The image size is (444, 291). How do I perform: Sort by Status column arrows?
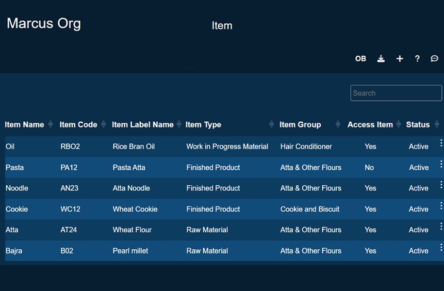point(437,124)
